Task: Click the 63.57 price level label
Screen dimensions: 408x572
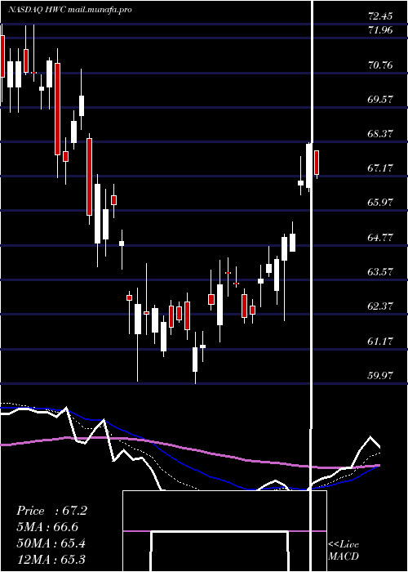Action: point(380,272)
